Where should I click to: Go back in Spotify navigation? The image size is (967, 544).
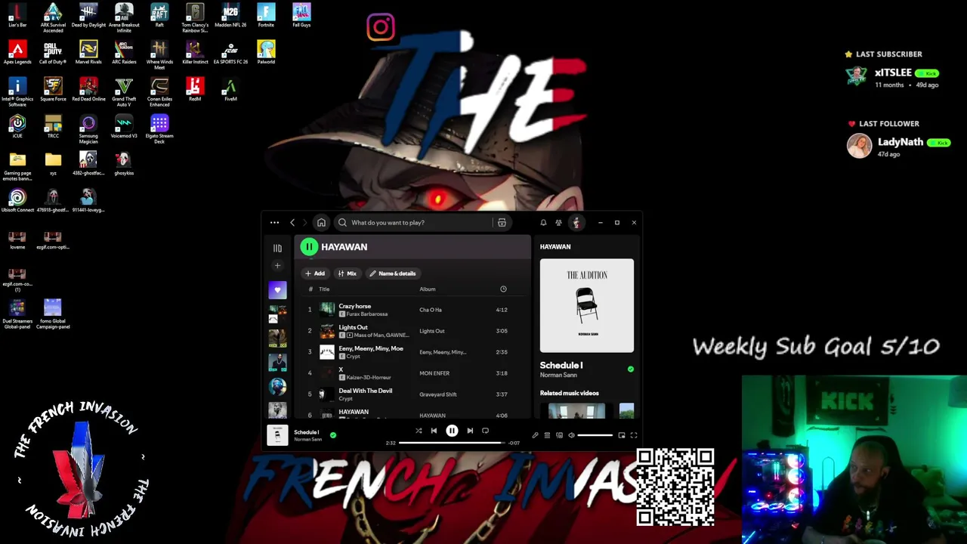292,223
